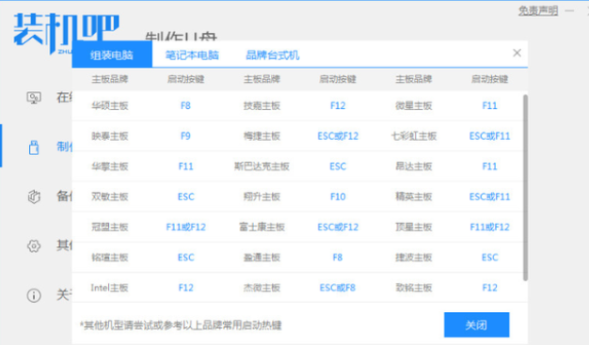Viewport: 589px width, 345px height.
Task: Click the Intel主板 cell
Action: (110, 288)
